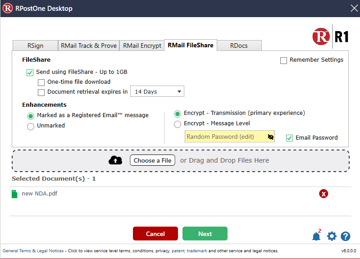
Task: Select Marked as a Registered Email message
Action: click(x=31, y=116)
